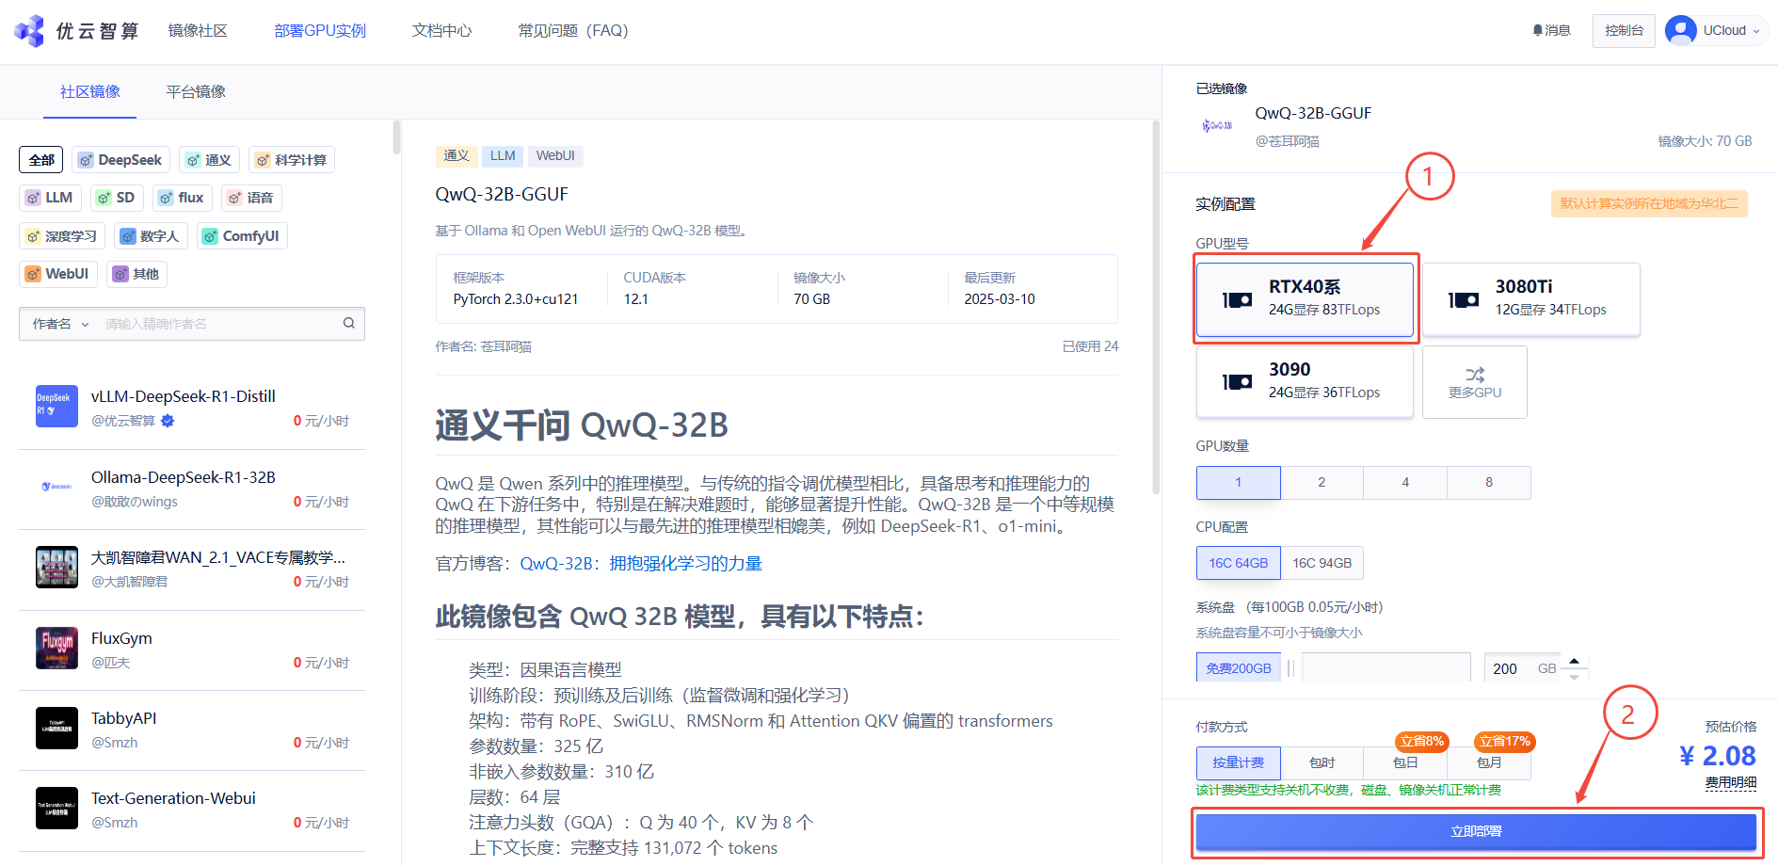Click the image detail vertical scrollbar

pyautogui.click(x=1156, y=308)
